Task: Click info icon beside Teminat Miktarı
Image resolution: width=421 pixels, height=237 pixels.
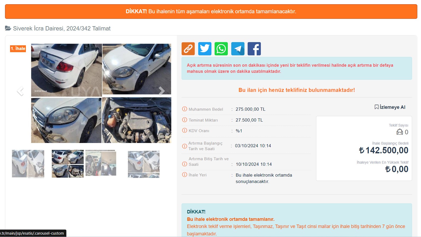Action: coord(184,120)
